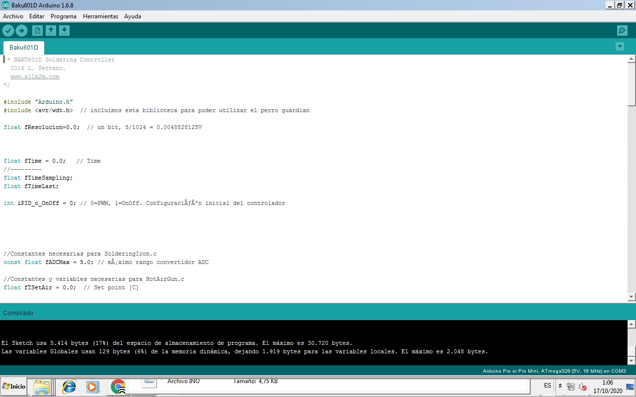Viewport: 636px width, 397px height.
Task: Click the line '#include "Arduino.h"'
Action: (x=38, y=102)
